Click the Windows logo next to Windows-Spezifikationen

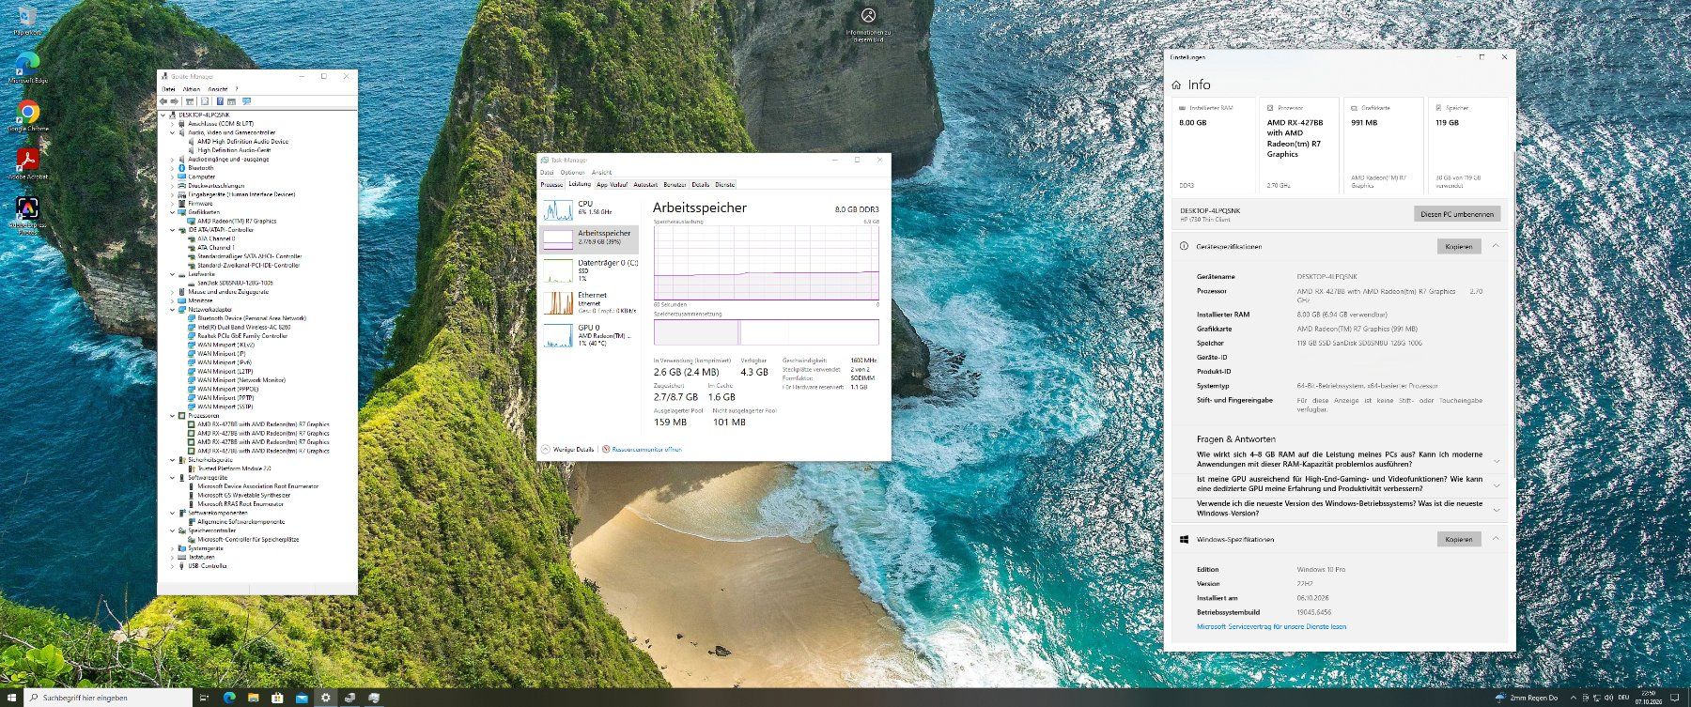(x=1184, y=539)
